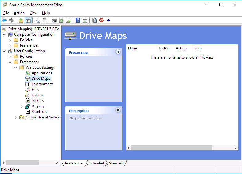Select the Drive Mapping root node
The width and height of the screenshot is (242, 174).
[x=34, y=29]
